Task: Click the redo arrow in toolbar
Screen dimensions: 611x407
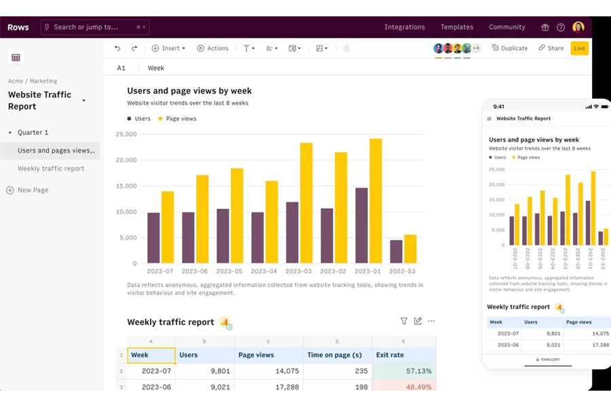Action: click(134, 48)
